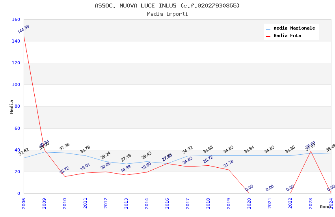The width and height of the screenshot is (335, 217).
Task: Click the 2018 year axis label
Action: point(208,203)
